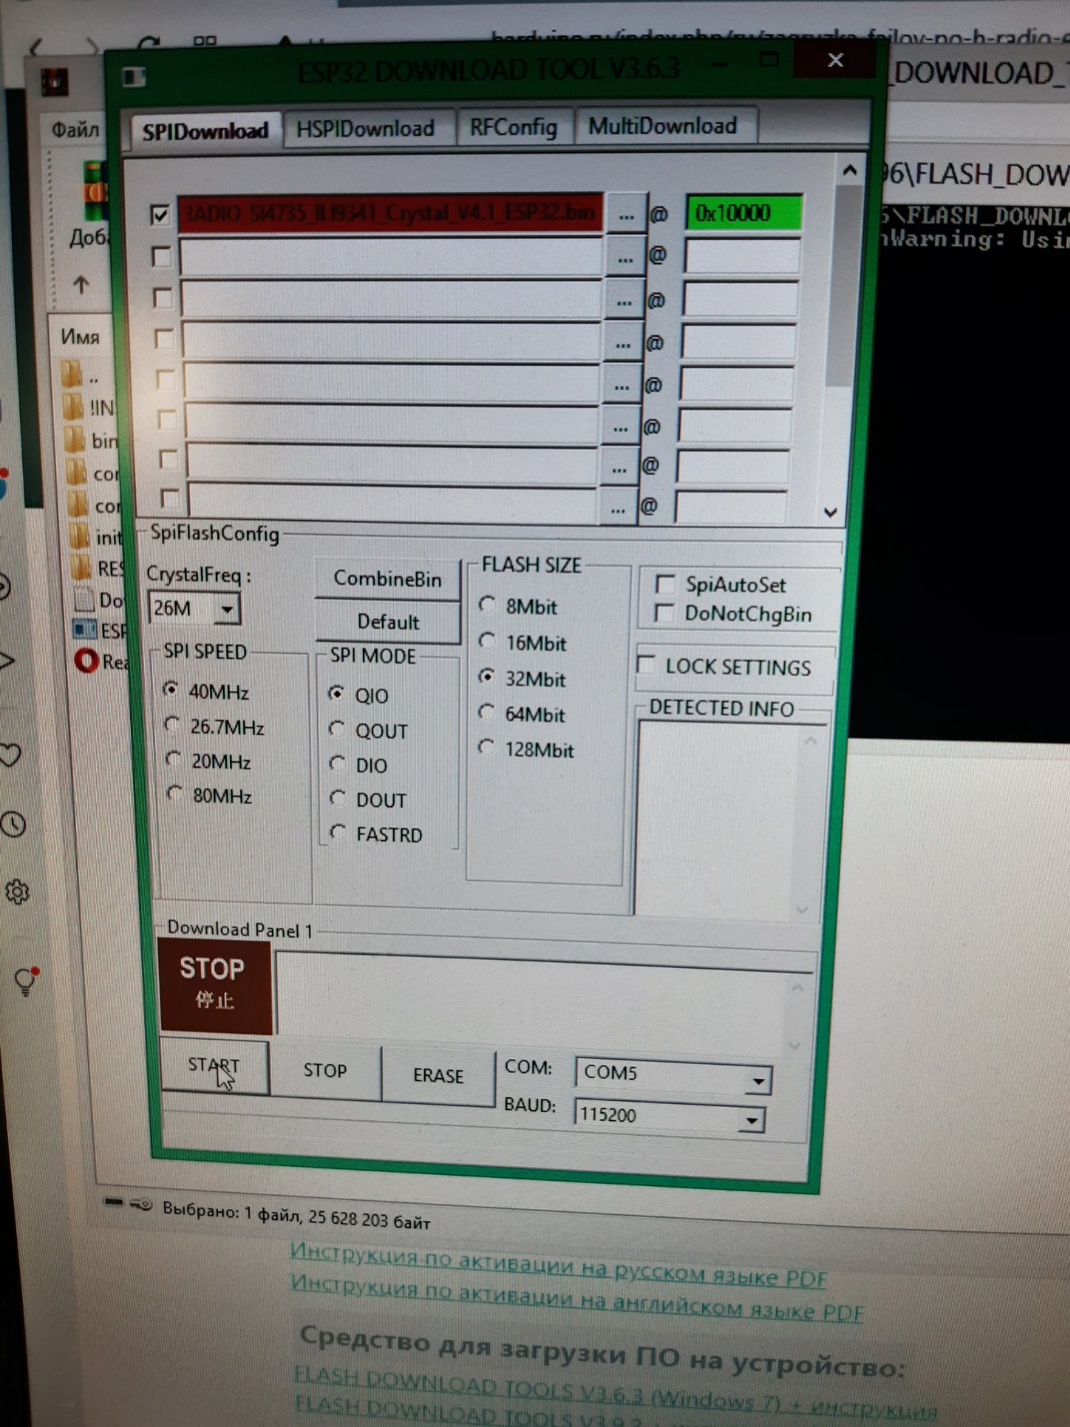Click the ESP32 Download Tool title bar icon
Screen dimensions: 1070x1427
[135, 77]
